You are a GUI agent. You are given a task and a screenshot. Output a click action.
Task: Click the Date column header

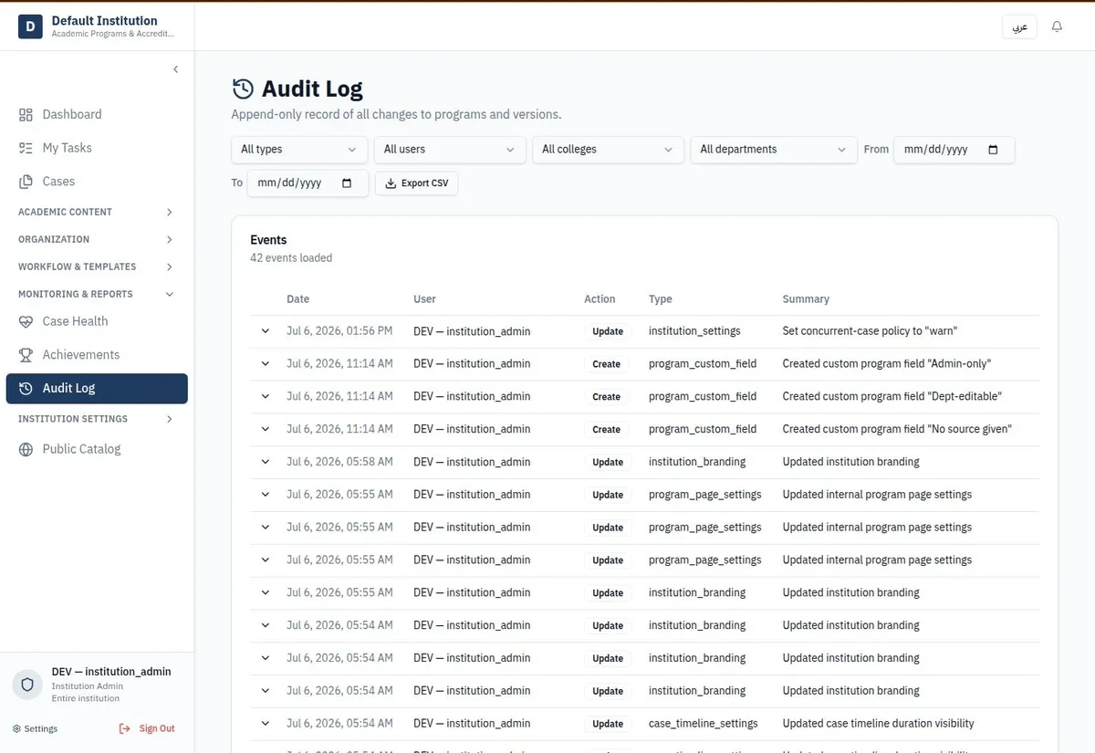298,299
